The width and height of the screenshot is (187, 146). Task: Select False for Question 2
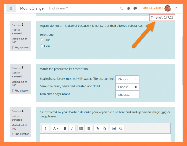coord(42,46)
